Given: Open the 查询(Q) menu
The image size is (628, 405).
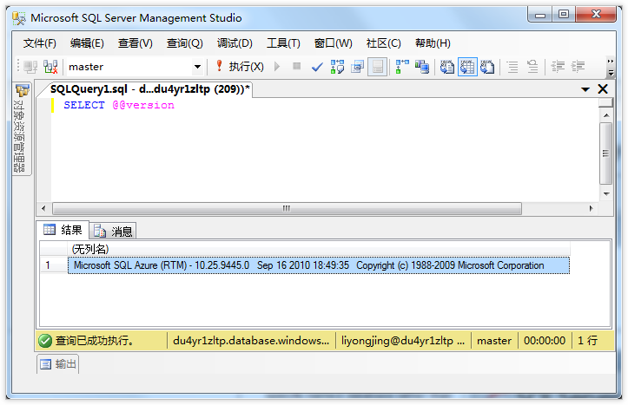Looking at the screenshot, I should point(185,43).
